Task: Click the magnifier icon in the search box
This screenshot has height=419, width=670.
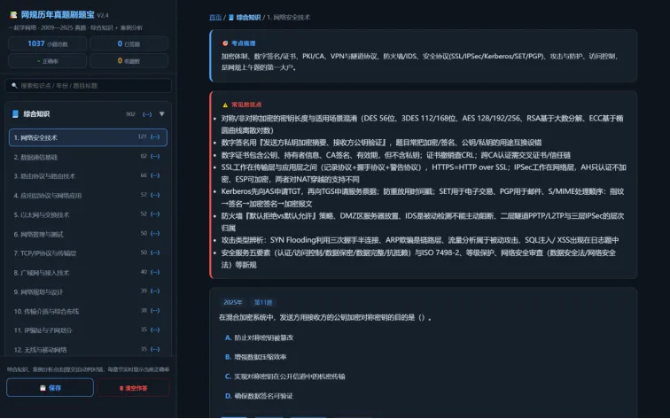Action: click(x=14, y=85)
